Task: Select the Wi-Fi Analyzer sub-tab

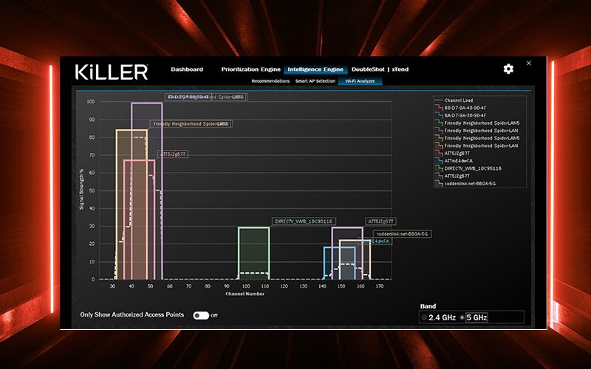Action: point(360,80)
